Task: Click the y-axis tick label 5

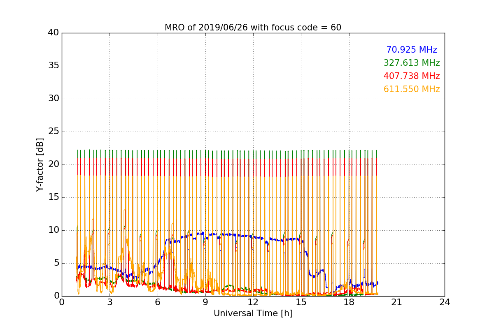Action: [x=56, y=263]
